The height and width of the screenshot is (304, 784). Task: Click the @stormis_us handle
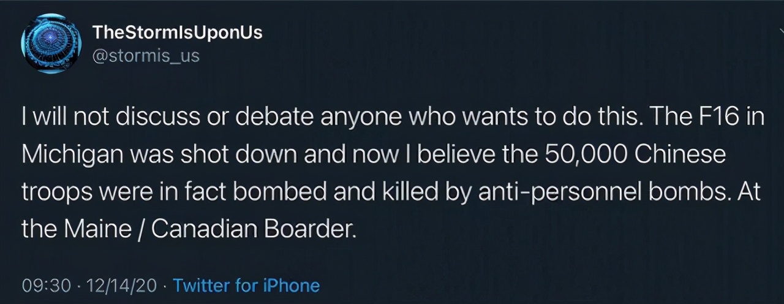146,55
